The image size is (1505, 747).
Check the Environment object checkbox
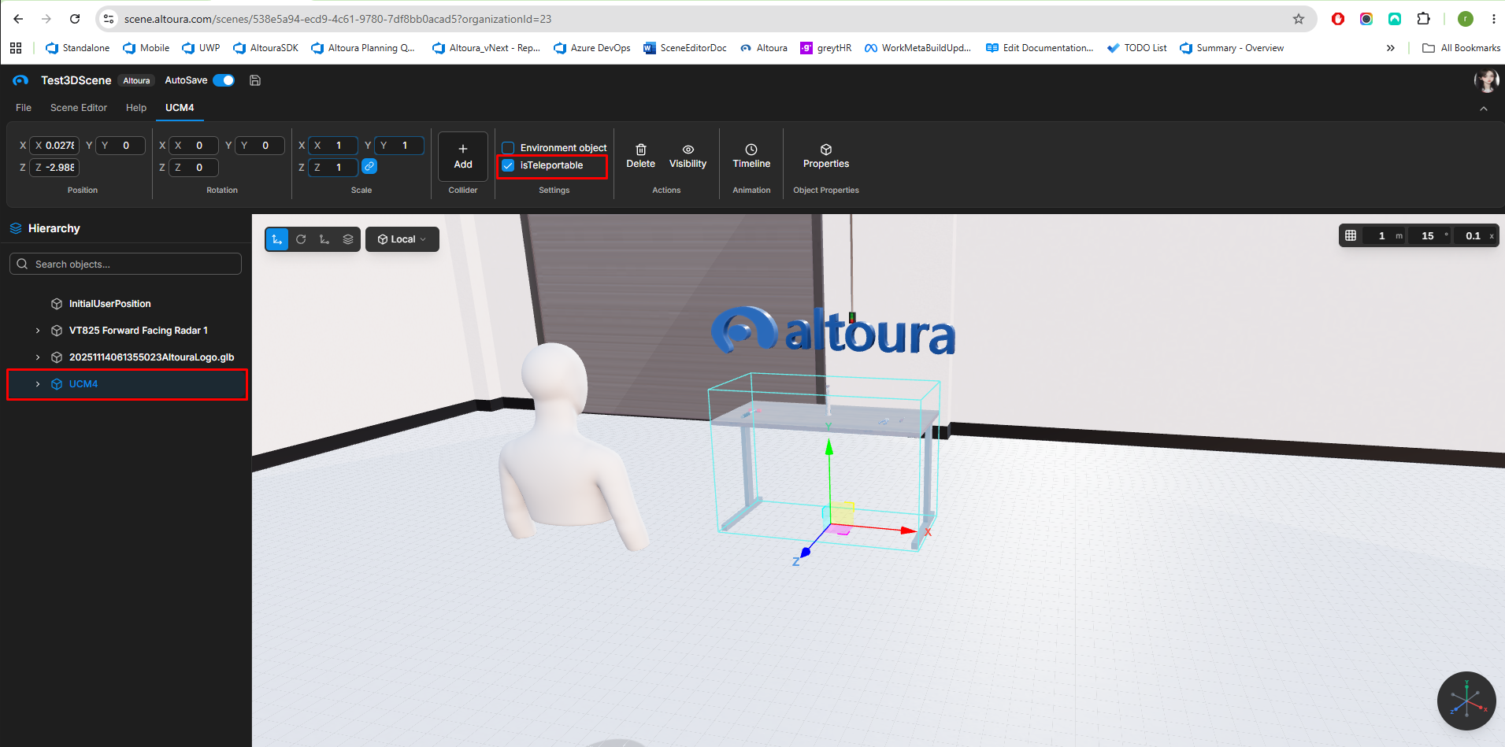[508, 148]
